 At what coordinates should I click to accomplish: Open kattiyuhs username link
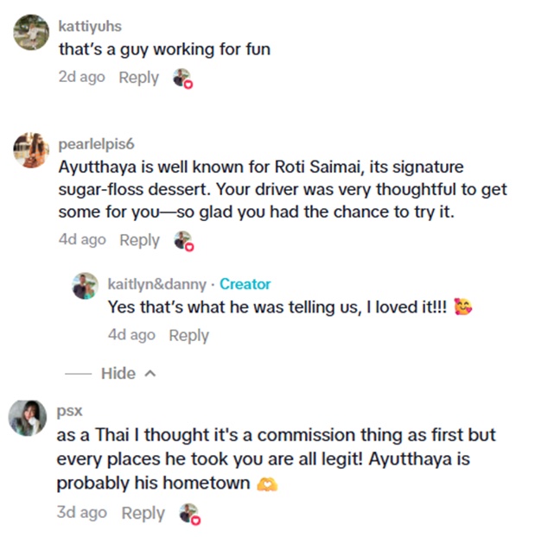90,27
